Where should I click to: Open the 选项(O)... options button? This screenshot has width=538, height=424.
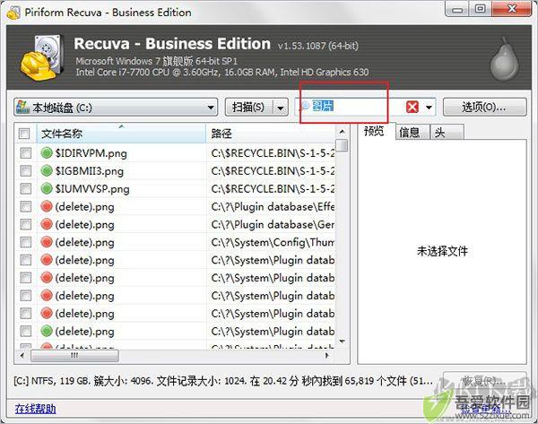point(484,108)
